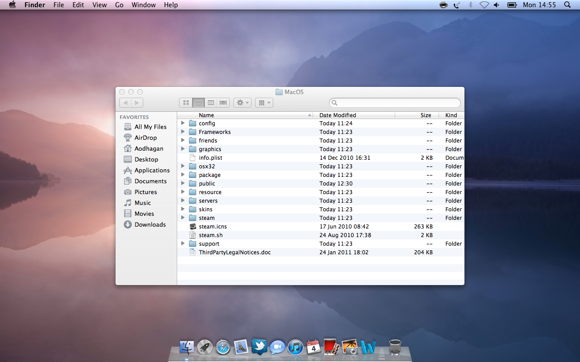Expand the config folder triangle
The height and width of the screenshot is (362, 580).
(183, 123)
